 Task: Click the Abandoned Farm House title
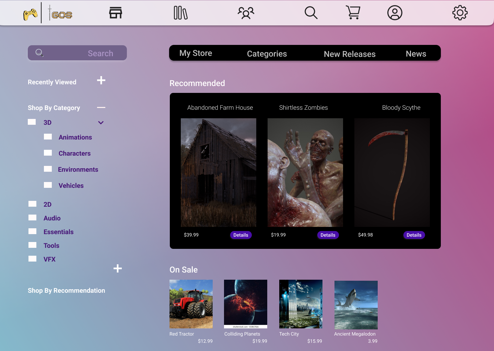click(x=220, y=108)
